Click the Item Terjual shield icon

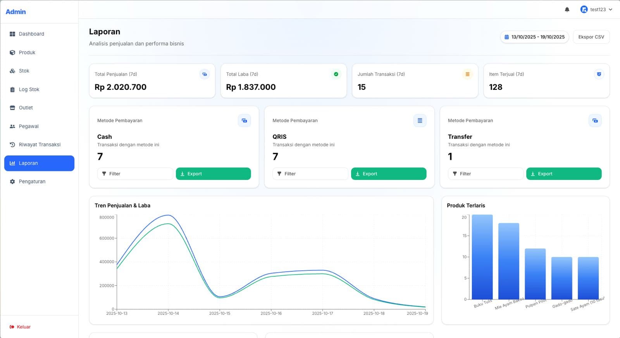tap(599, 74)
